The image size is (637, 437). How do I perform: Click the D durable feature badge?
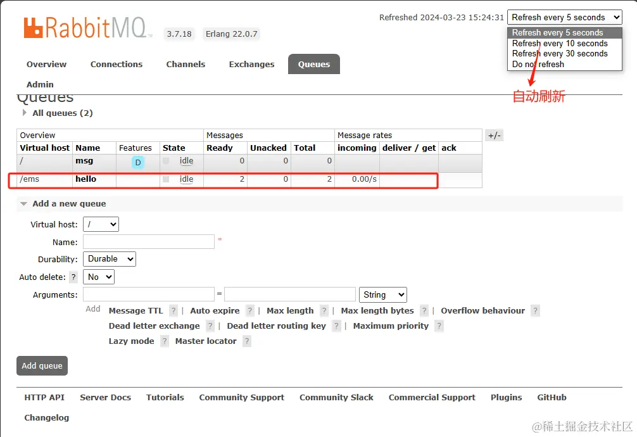(x=138, y=163)
